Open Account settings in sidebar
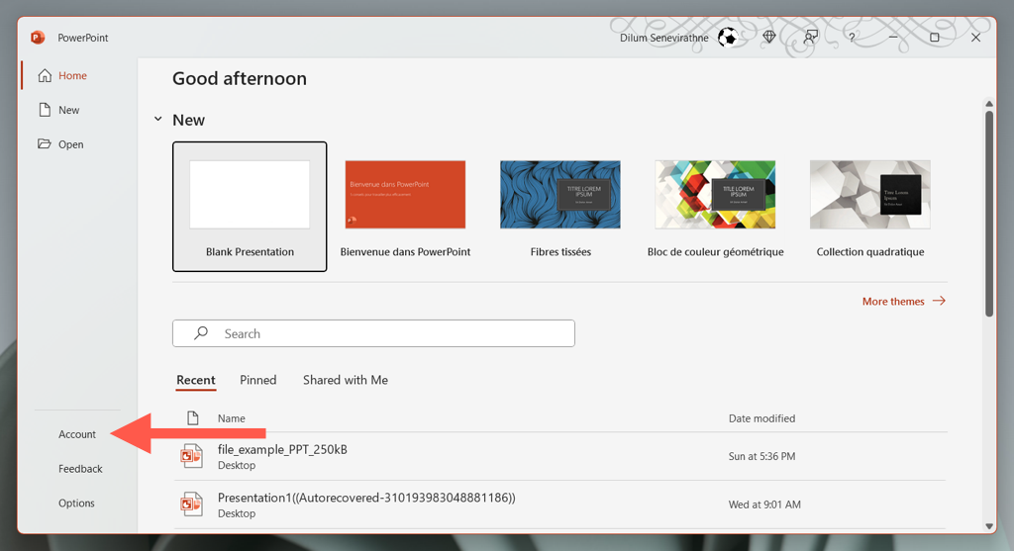Image resolution: width=1014 pixels, height=551 pixels. [77, 434]
